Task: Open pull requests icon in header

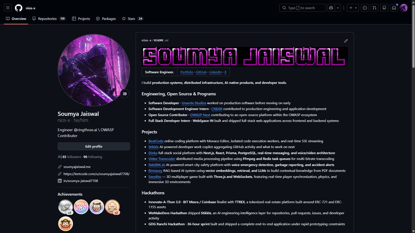Action: coord(374,8)
